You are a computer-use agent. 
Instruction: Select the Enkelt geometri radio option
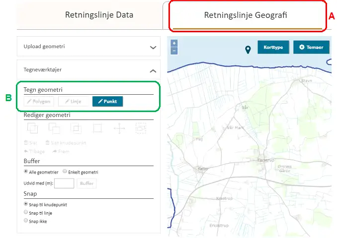[65, 172]
